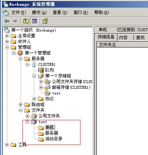Click the up one level folder icon

coord(26,21)
